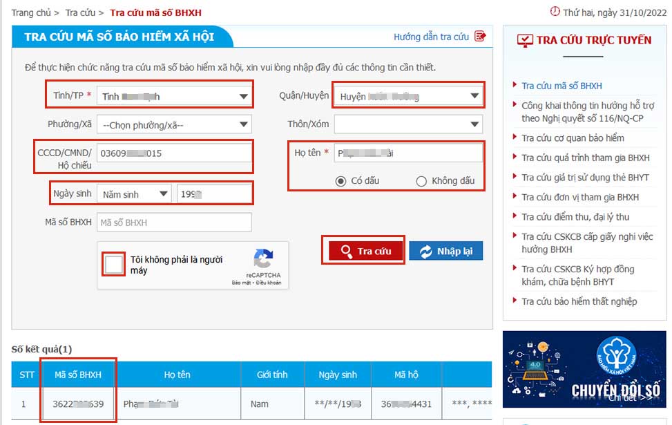Screen dimensions: 672x425
Task: Open the Chuyển đổi số banner
Action: pos(584,369)
